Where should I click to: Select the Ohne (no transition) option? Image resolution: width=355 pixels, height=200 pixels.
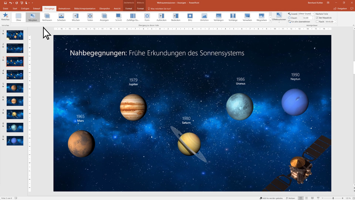point(18,17)
